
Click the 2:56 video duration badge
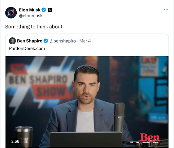pyautogui.click(x=15, y=141)
